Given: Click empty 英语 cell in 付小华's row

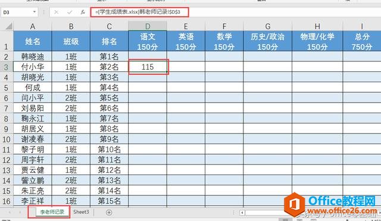Looking at the screenshot, I should (x=186, y=67).
